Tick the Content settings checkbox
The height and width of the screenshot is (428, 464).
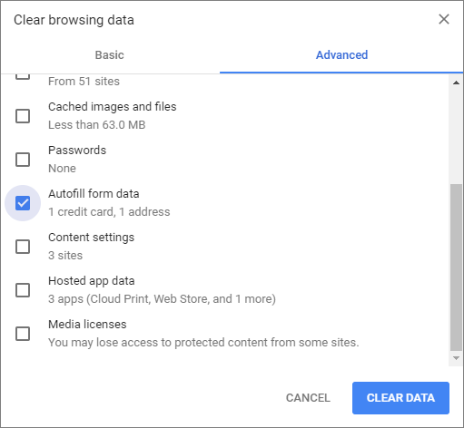(23, 247)
